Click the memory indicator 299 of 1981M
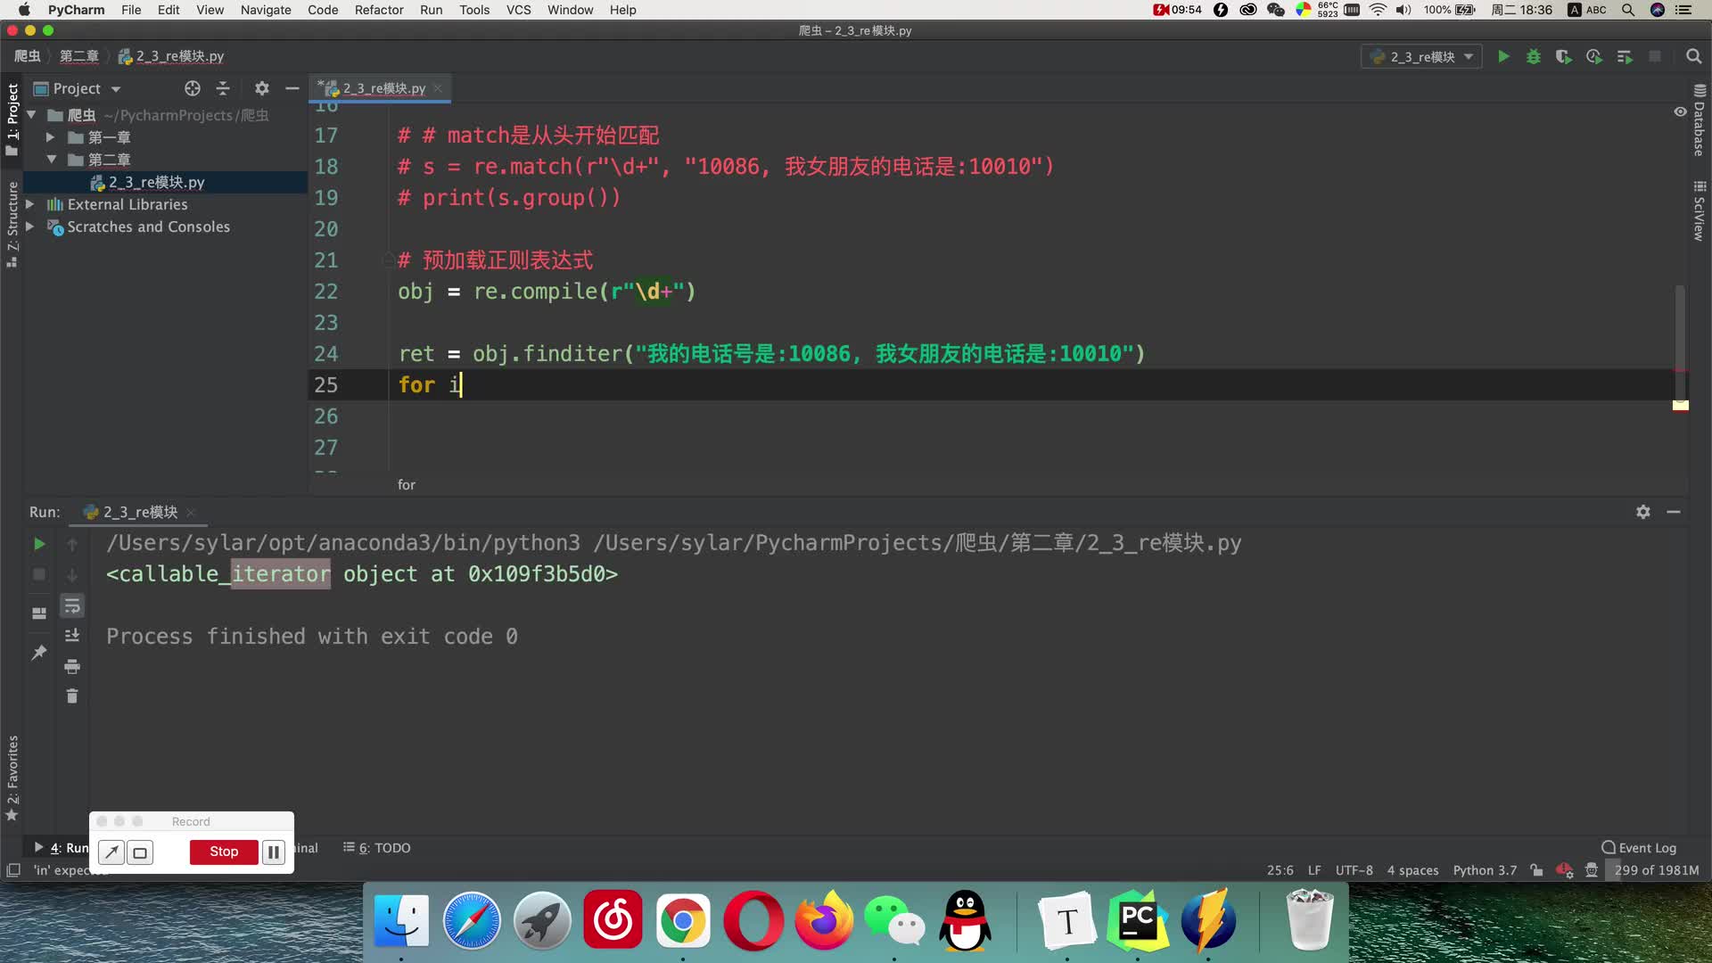1712x963 pixels. coord(1656,870)
